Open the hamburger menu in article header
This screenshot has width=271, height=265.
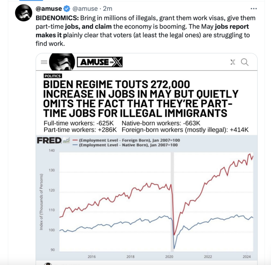pos(44,63)
